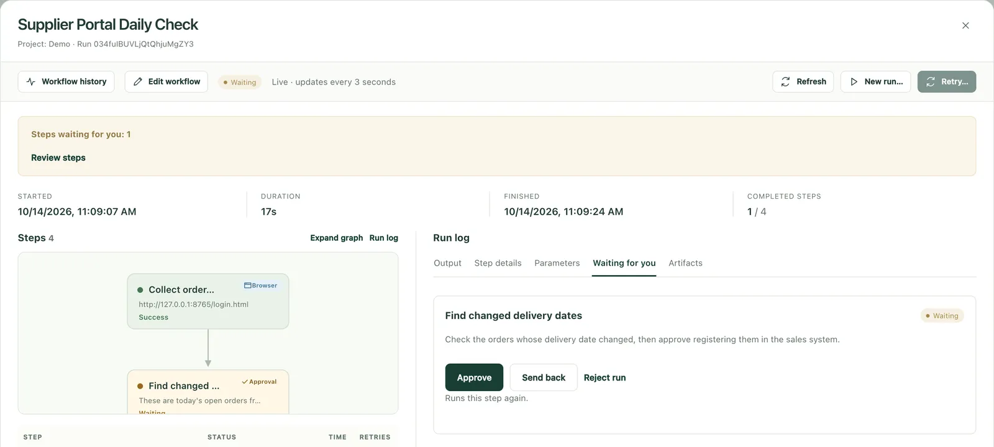Open the Review steps link

click(58, 158)
